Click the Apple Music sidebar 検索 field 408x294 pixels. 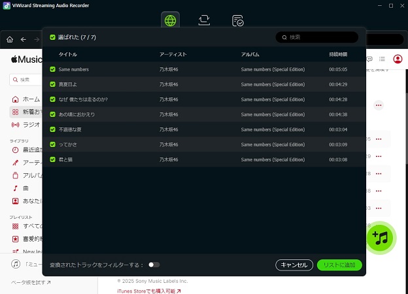point(26,80)
